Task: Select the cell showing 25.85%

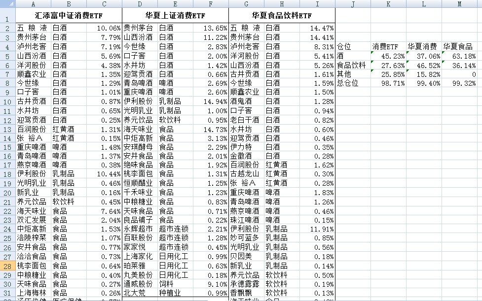Action: [x=389, y=74]
